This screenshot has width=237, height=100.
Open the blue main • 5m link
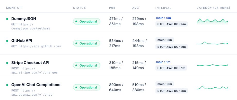tap(163, 18)
